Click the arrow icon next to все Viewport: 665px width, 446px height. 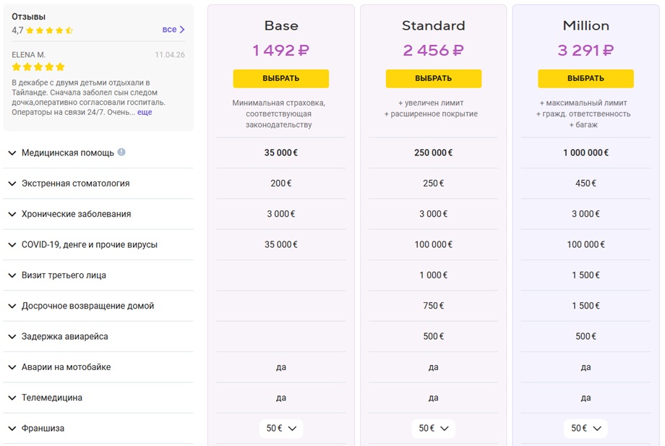click(x=182, y=30)
